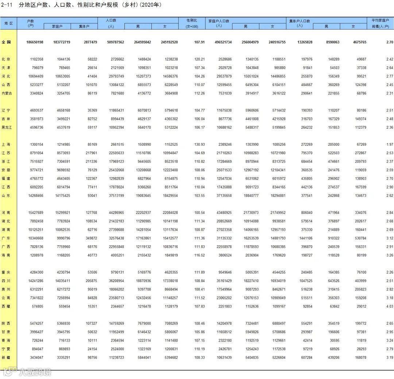
Task: Click the '四川' region label
Action: point(6,281)
